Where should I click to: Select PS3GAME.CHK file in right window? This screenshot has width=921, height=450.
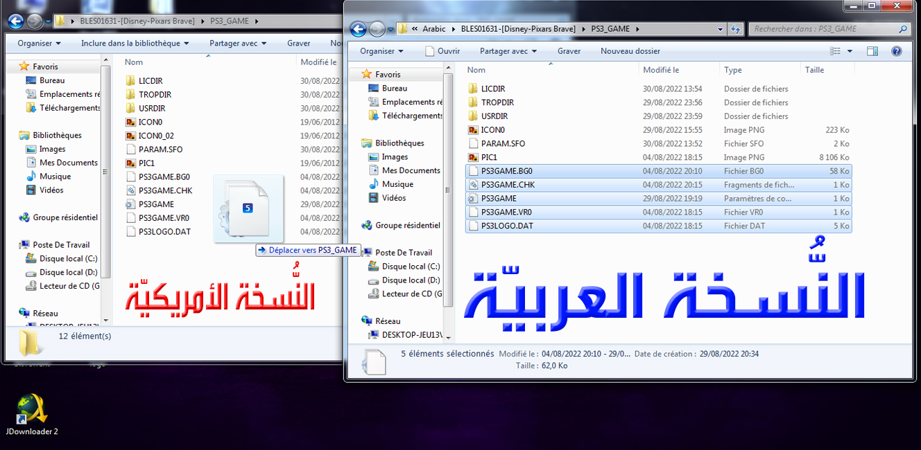point(508,185)
